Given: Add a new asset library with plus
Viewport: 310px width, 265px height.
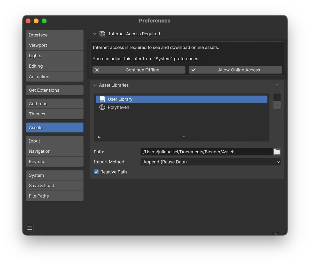Looking at the screenshot, I should pos(277,97).
